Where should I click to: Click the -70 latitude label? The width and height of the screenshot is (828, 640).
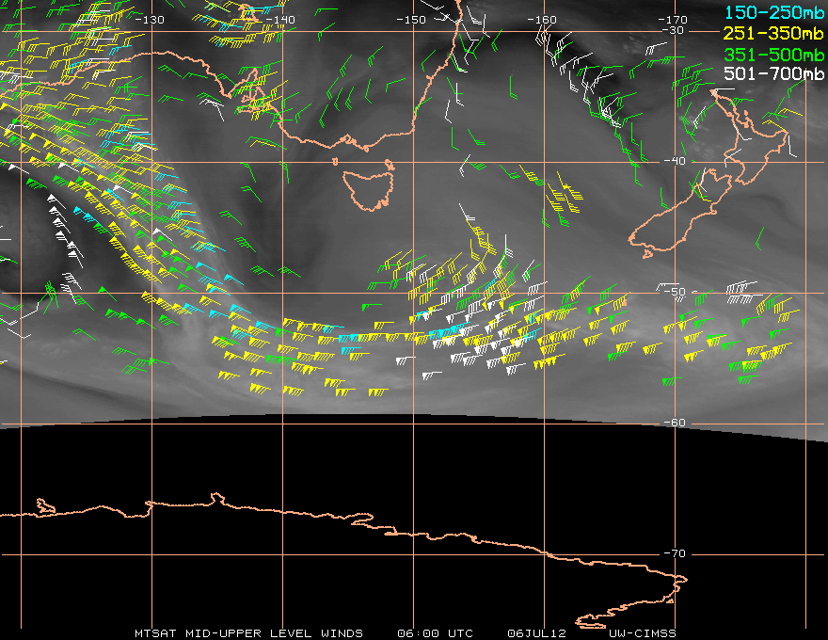pos(675,553)
